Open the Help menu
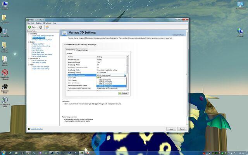Viewport: 248px width, 155px height. 54,23
